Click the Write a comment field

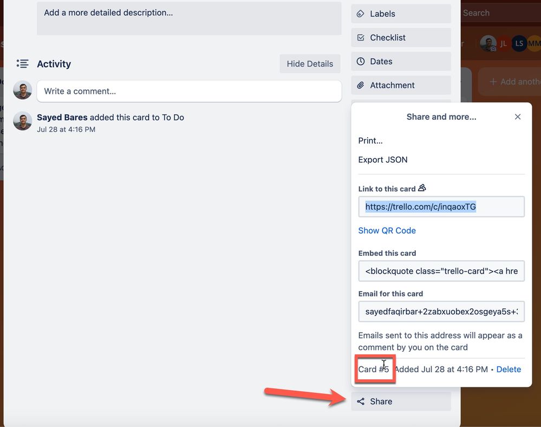(189, 91)
